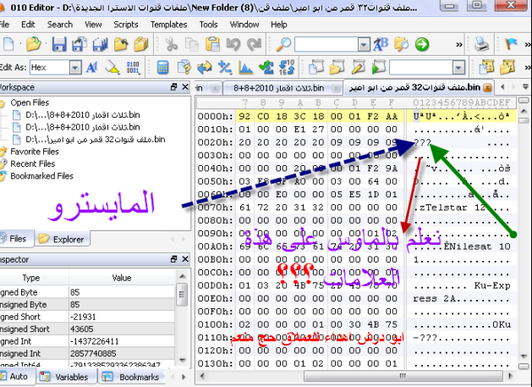Print the document with printer icon

click(x=481, y=45)
